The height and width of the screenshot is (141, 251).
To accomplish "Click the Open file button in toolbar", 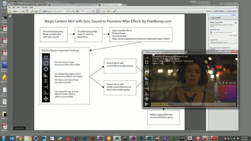I will 13,11.
